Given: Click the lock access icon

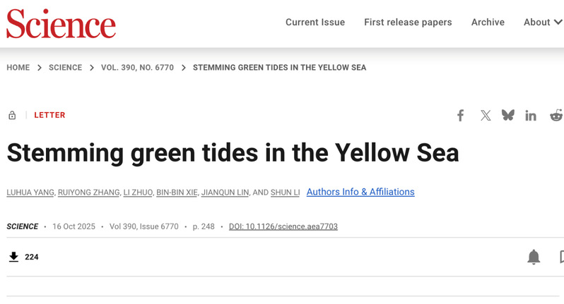Looking at the screenshot, I should click(12, 115).
